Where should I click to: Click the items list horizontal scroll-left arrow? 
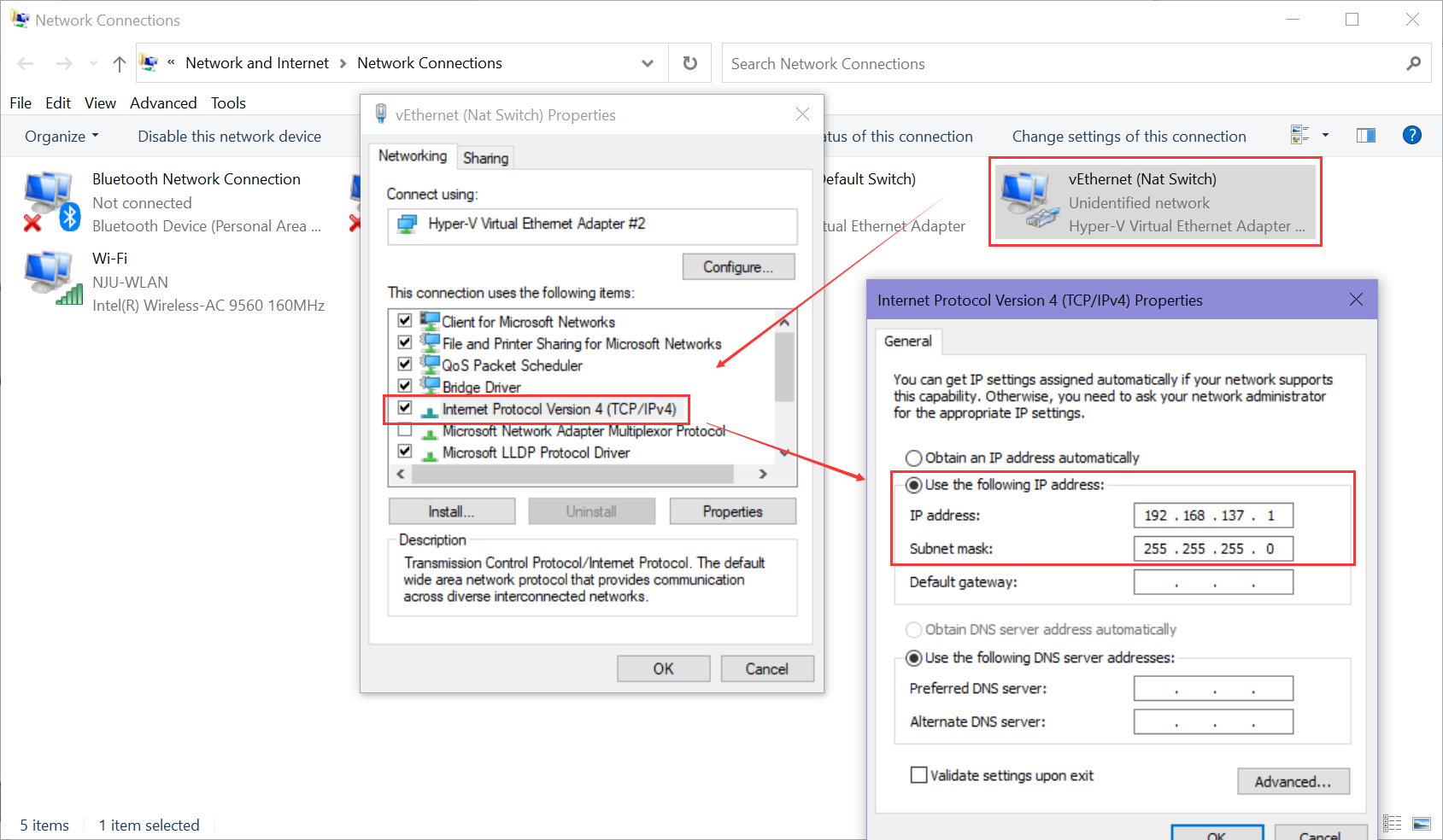click(401, 474)
